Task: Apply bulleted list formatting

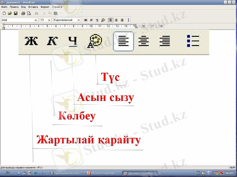Action: pyautogui.click(x=128, y=20)
